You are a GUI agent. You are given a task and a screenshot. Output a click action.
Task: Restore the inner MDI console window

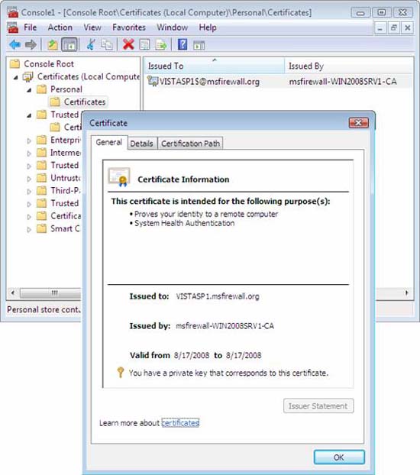pyautogui.click(x=393, y=27)
